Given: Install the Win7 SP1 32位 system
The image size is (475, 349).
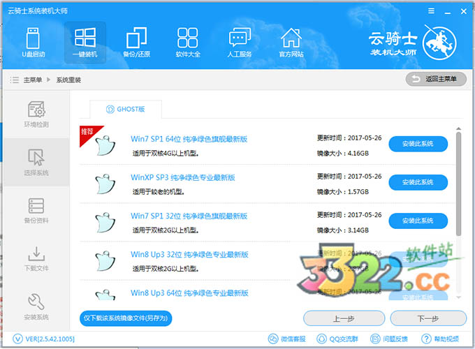Looking at the screenshot, I should pos(418,221).
